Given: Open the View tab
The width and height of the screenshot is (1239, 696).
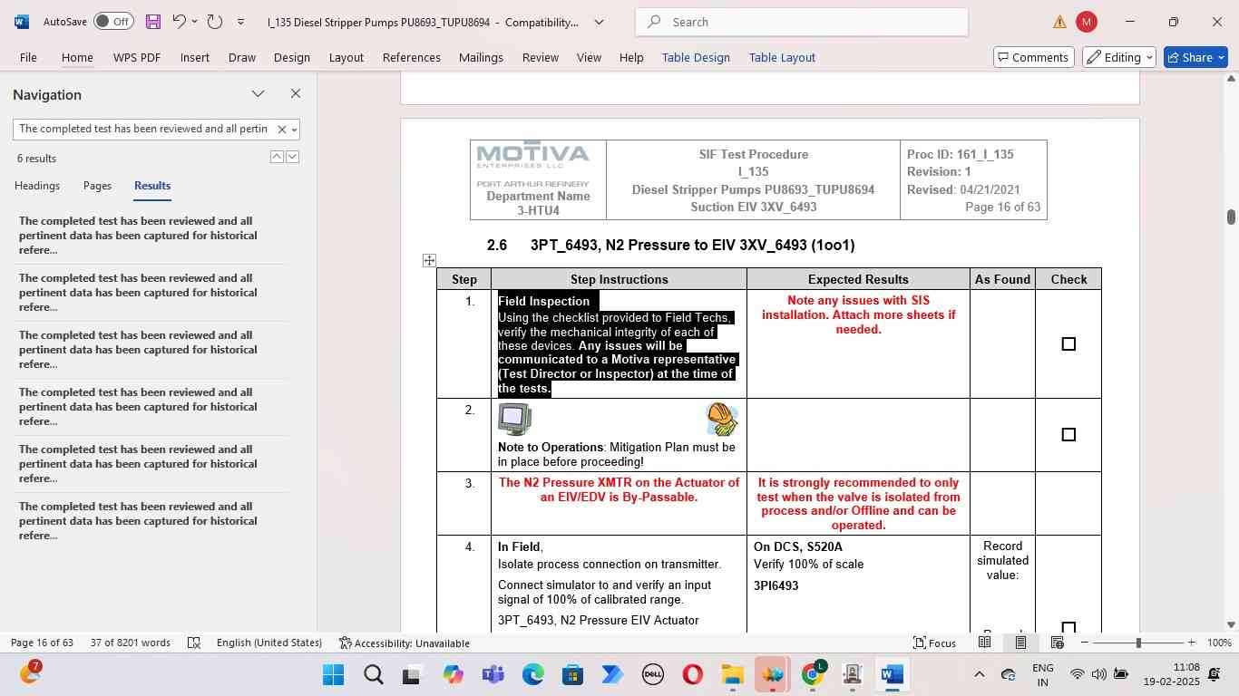Looking at the screenshot, I should click(x=590, y=57).
